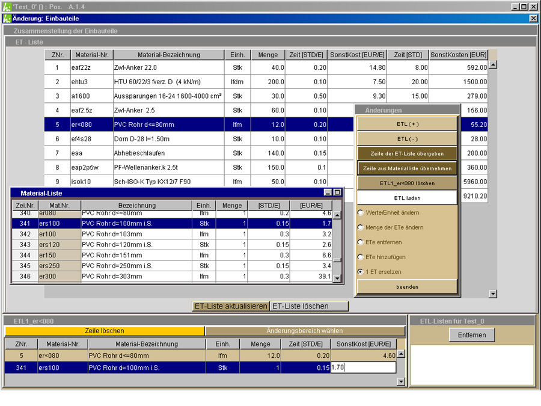Click Material-Liste scroll down arrow
Viewport: 541px width, 406px height.
coord(337,278)
